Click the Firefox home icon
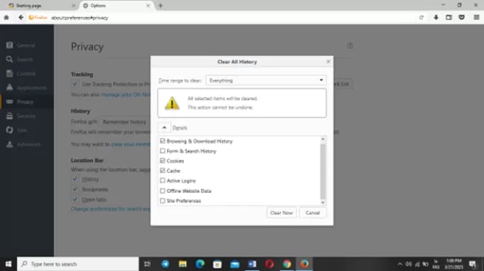 pyautogui.click(x=6, y=18)
